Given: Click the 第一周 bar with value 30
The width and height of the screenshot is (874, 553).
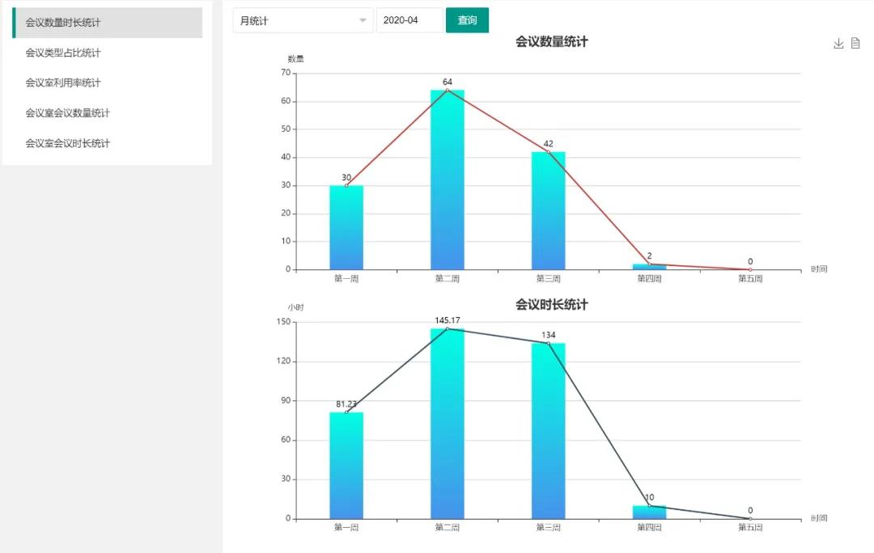Looking at the screenshot, I should point(346,227).
